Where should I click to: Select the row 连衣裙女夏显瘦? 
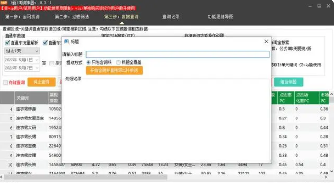point(30,118)
